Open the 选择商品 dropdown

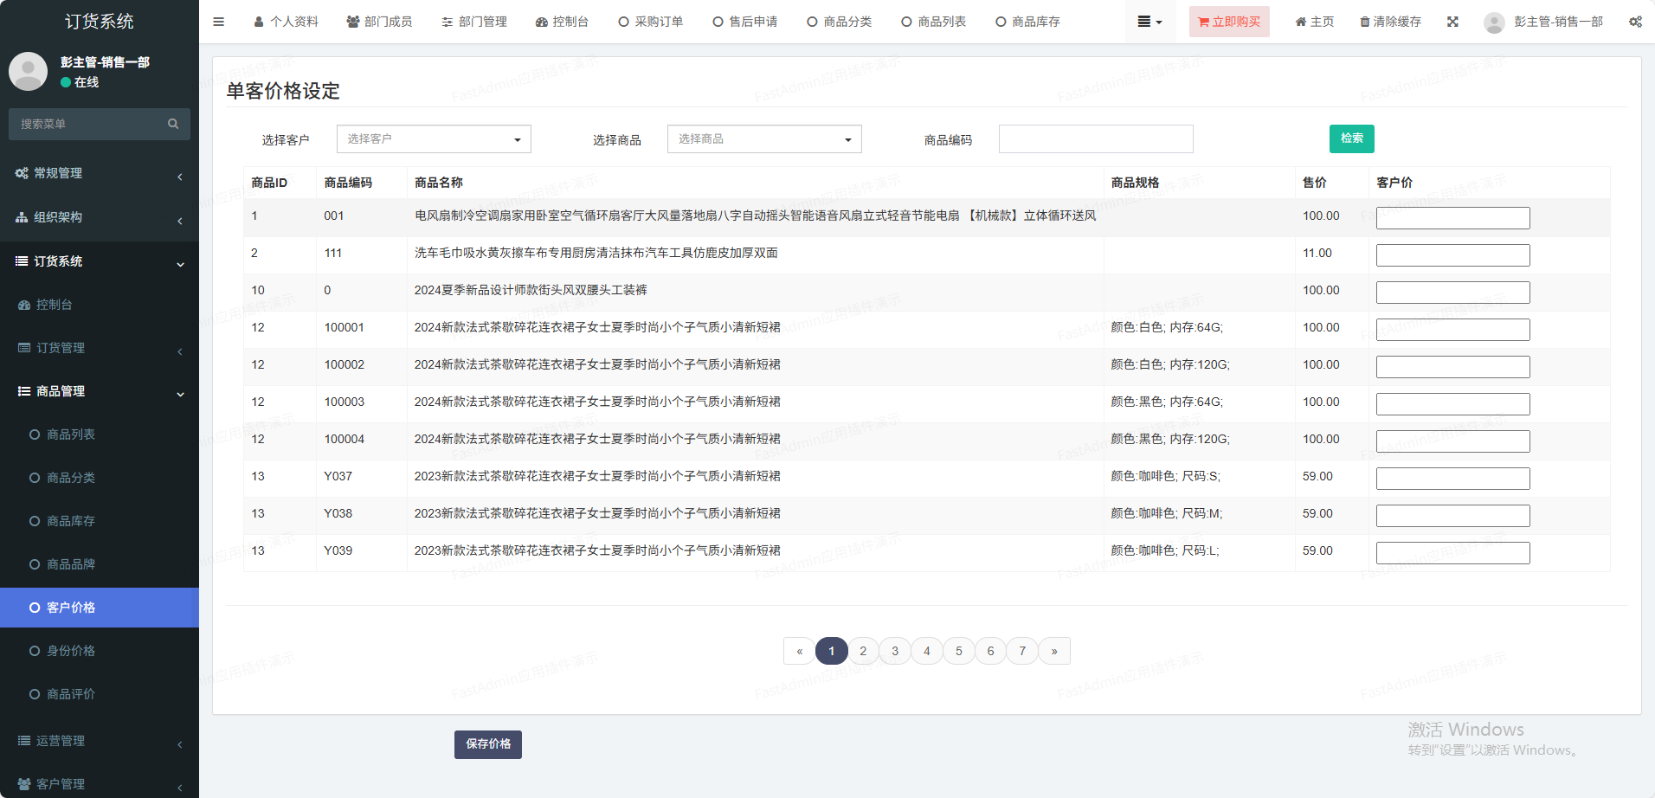[764, 139]
